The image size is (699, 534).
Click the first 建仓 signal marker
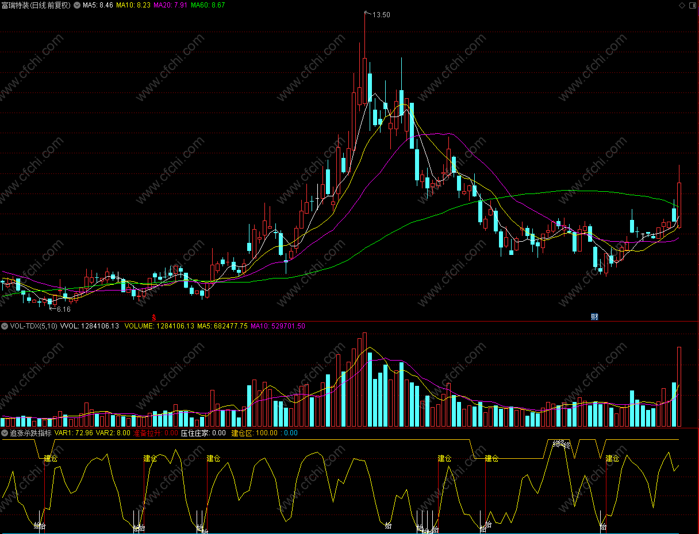point(51,459)
